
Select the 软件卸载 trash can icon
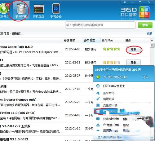click(21, 8)
